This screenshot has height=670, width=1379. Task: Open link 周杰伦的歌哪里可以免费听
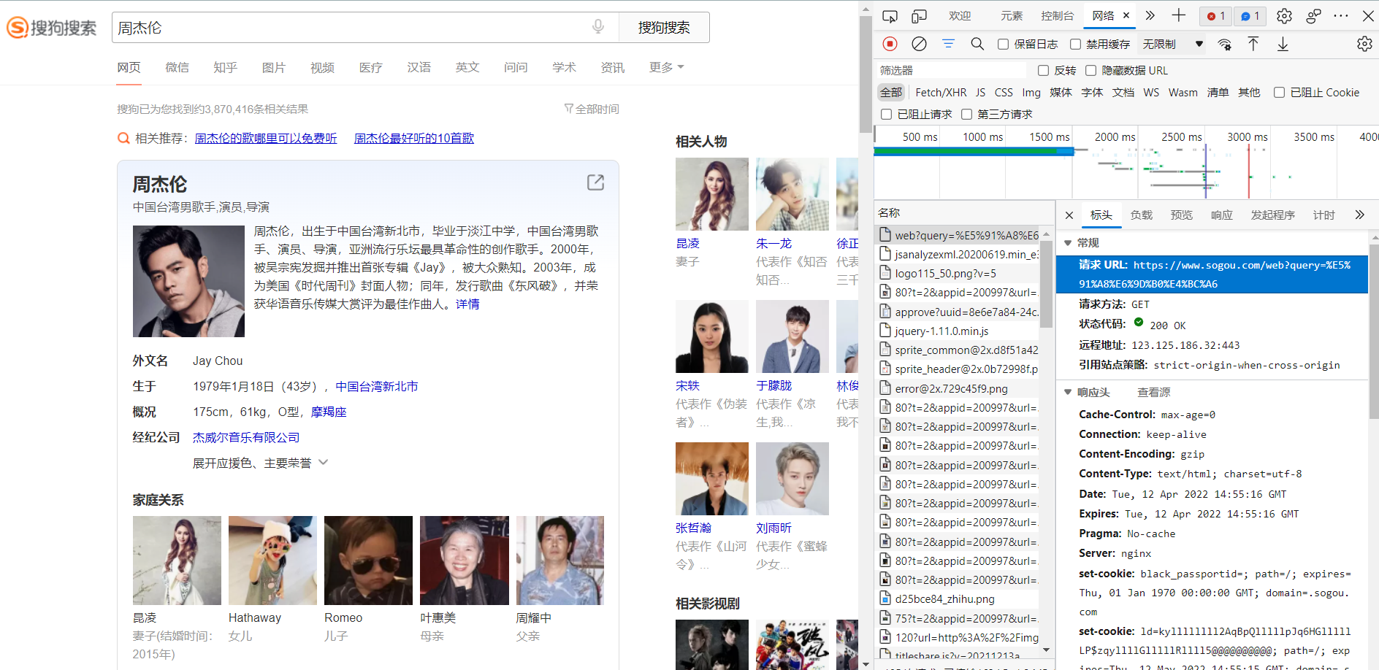(266, 138)
